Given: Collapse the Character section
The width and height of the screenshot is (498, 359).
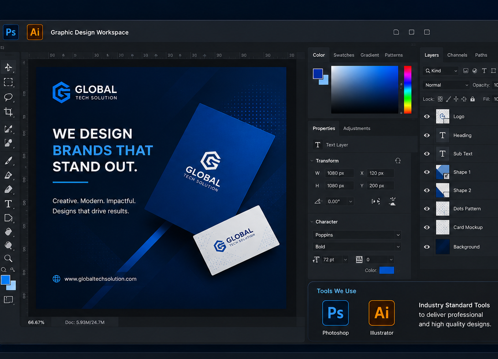Looking at the screenshot, I should tap(312, 222).
